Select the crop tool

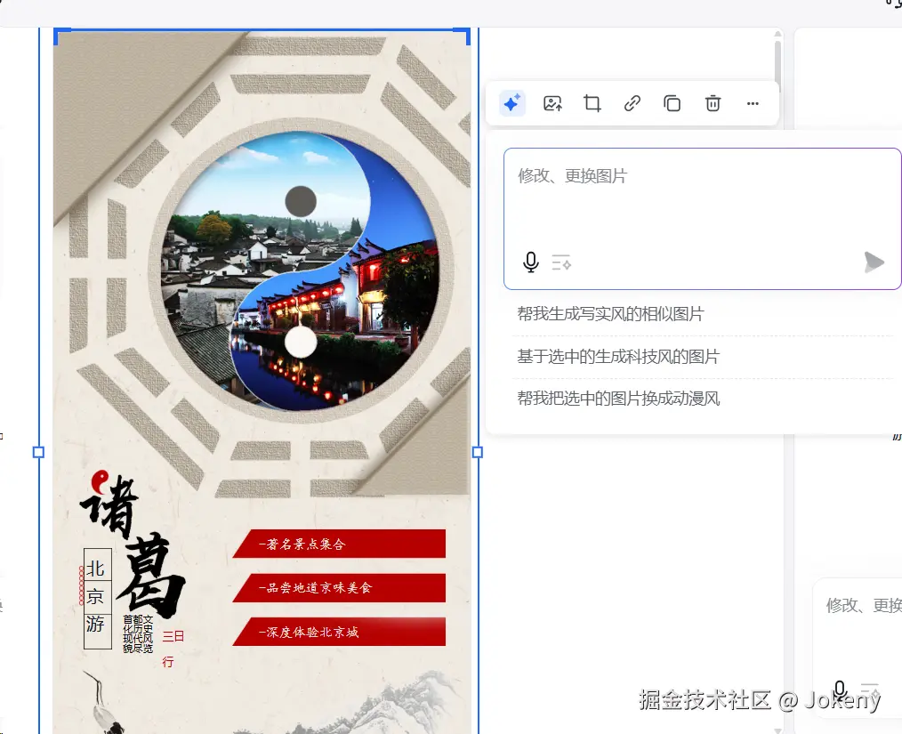(592, 103)
